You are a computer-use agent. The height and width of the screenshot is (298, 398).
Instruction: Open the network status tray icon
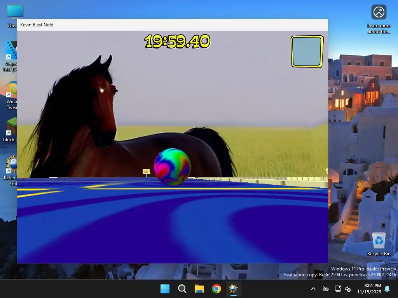(338, 289)
